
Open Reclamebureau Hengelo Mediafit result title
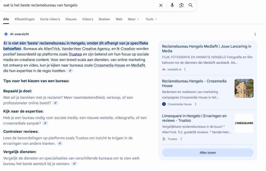click(x=207, y=49)
